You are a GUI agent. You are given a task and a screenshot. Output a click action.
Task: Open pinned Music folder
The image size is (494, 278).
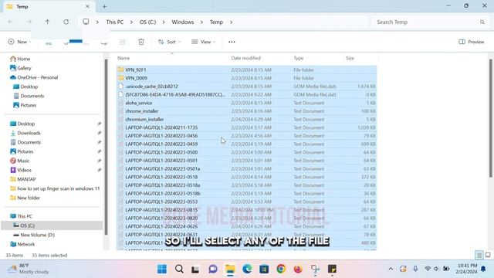pos(20,161)
